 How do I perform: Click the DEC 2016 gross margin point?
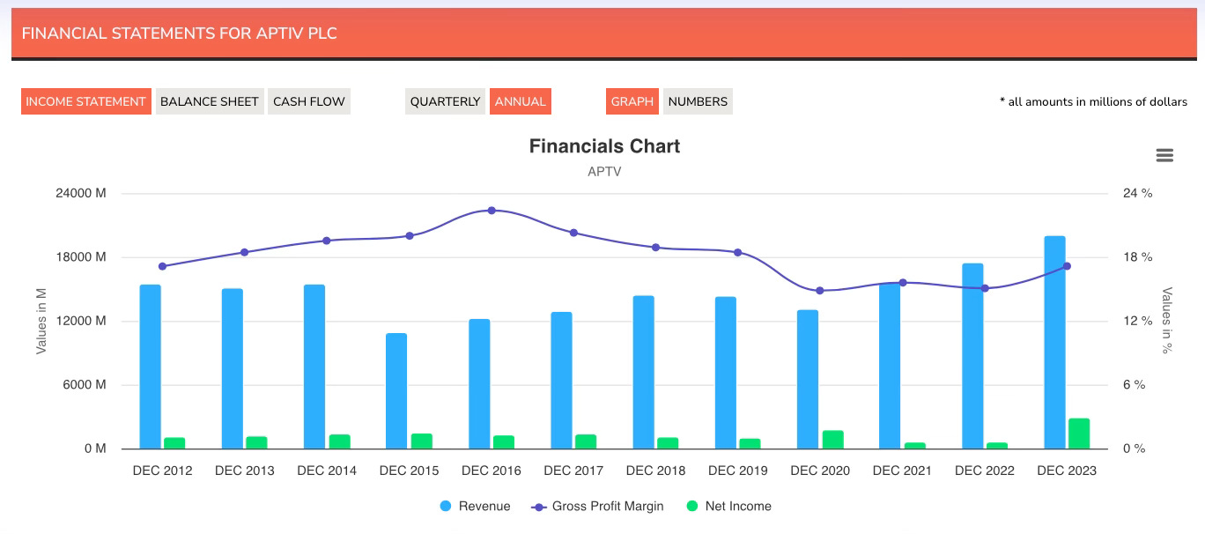click(x=492, y=211)
